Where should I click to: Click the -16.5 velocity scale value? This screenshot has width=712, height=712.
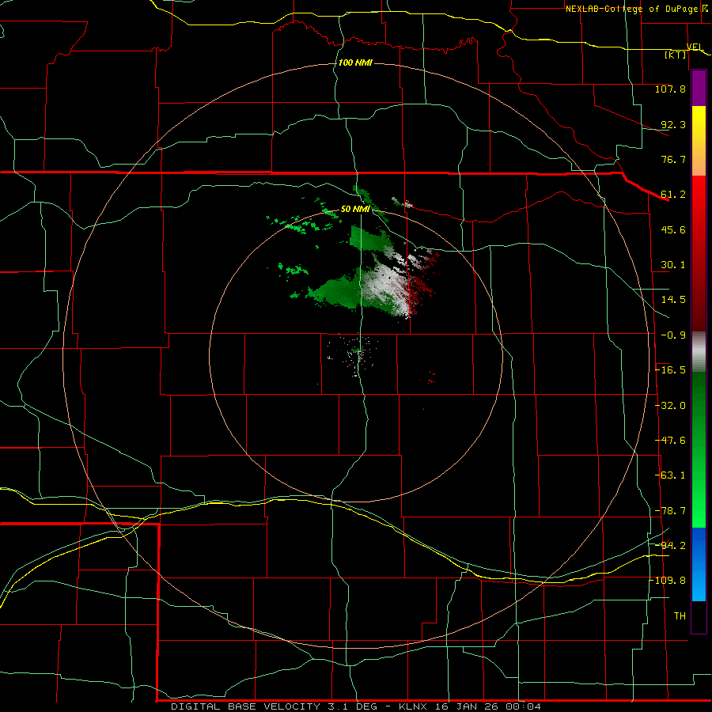point(670,370)
